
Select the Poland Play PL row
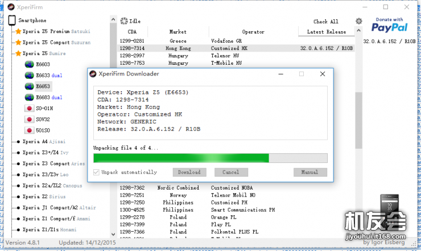[236, 224]
